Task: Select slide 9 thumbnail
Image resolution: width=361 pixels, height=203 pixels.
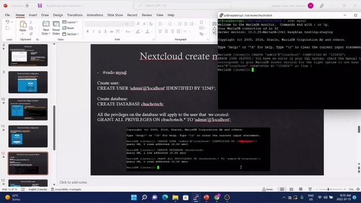Action: [x=28, y=82]
